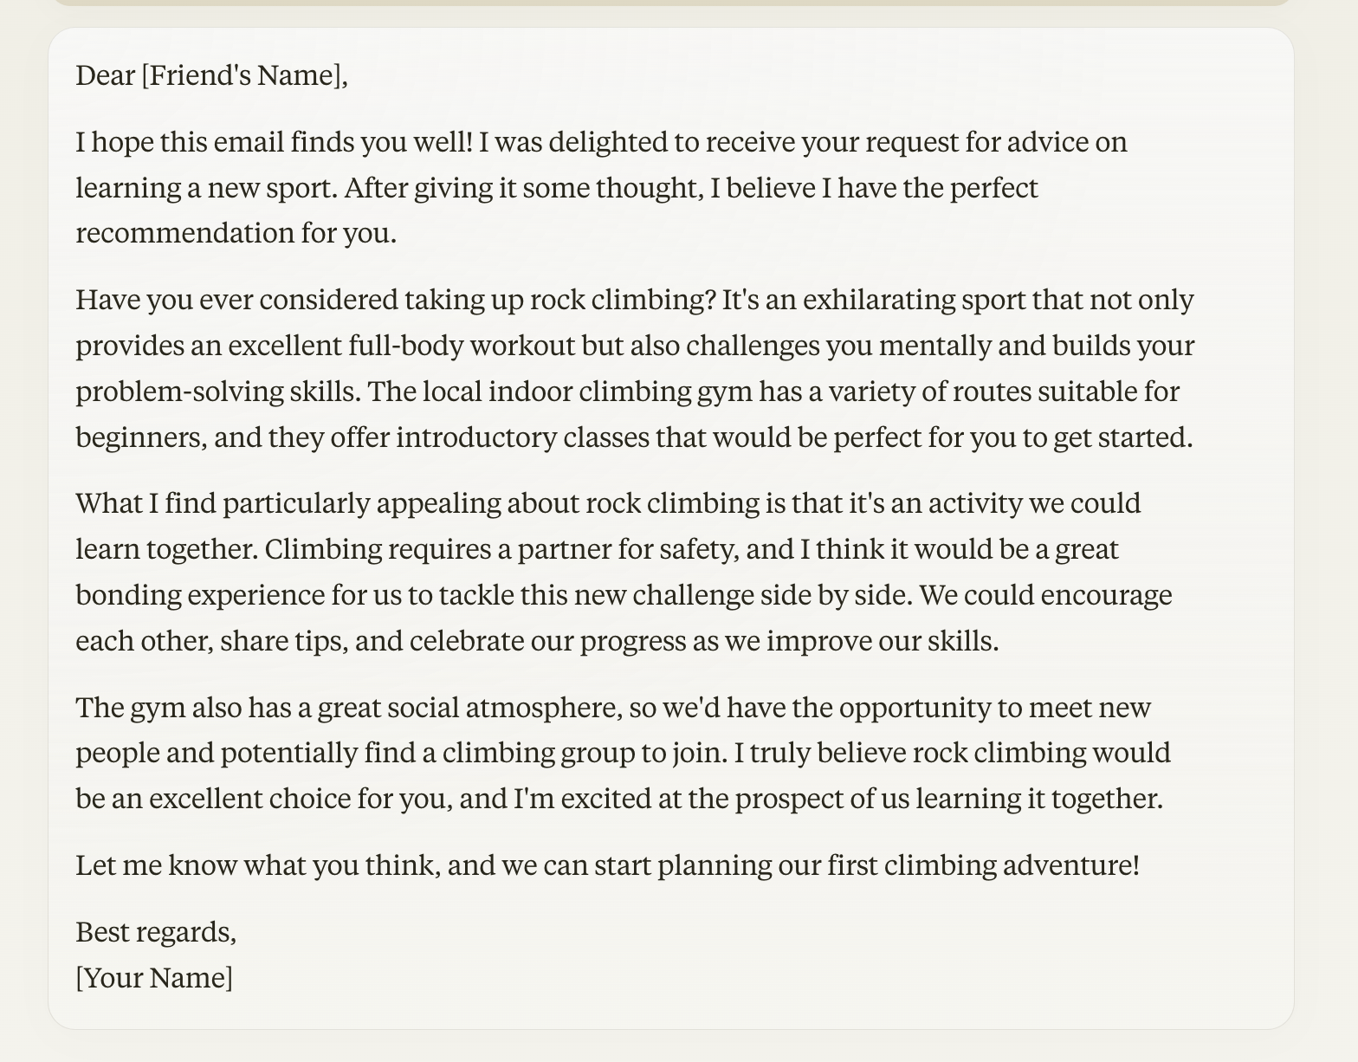Click the question 'Have you ever considered'
Screen dimensions: 1358x1062
pyautogui.click(x=396, y=300)
